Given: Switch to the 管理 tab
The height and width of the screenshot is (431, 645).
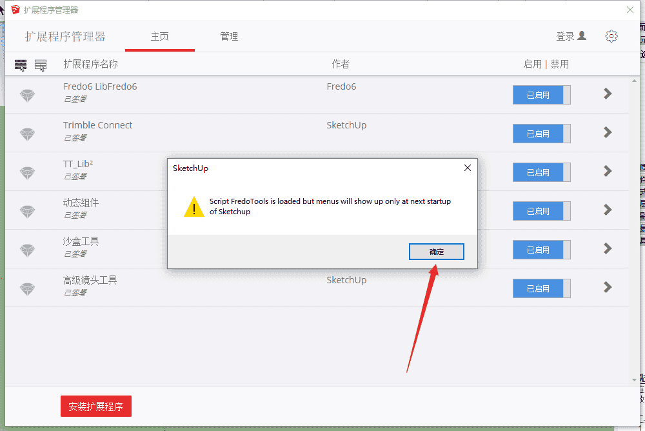Looking at the screenshot, I should (229, 37).
